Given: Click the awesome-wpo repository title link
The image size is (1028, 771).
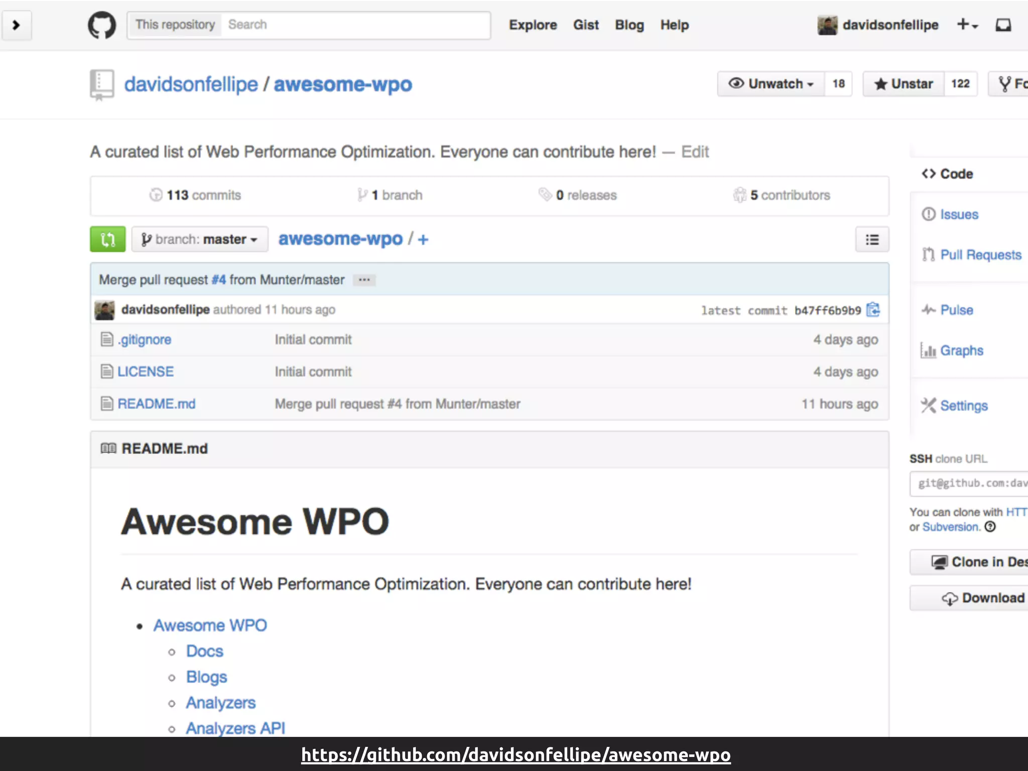Looking at the screenshot, I should point(343,84).
